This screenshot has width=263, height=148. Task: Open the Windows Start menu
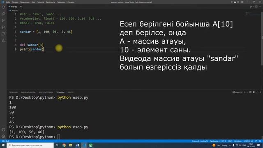click(x=3, y=145)
